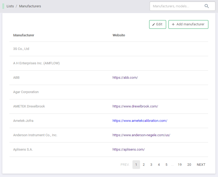Click the search magnifier icon
218x177 pixels.
tap(207, 6)
